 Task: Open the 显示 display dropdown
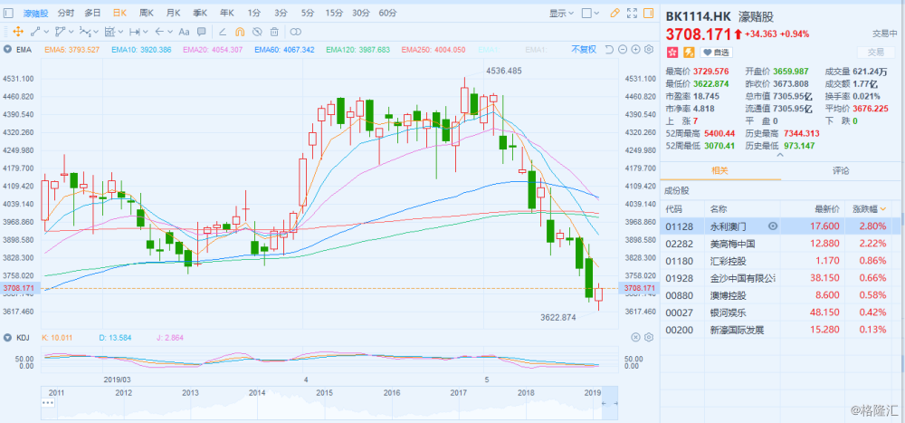click(x=562, y=14)
